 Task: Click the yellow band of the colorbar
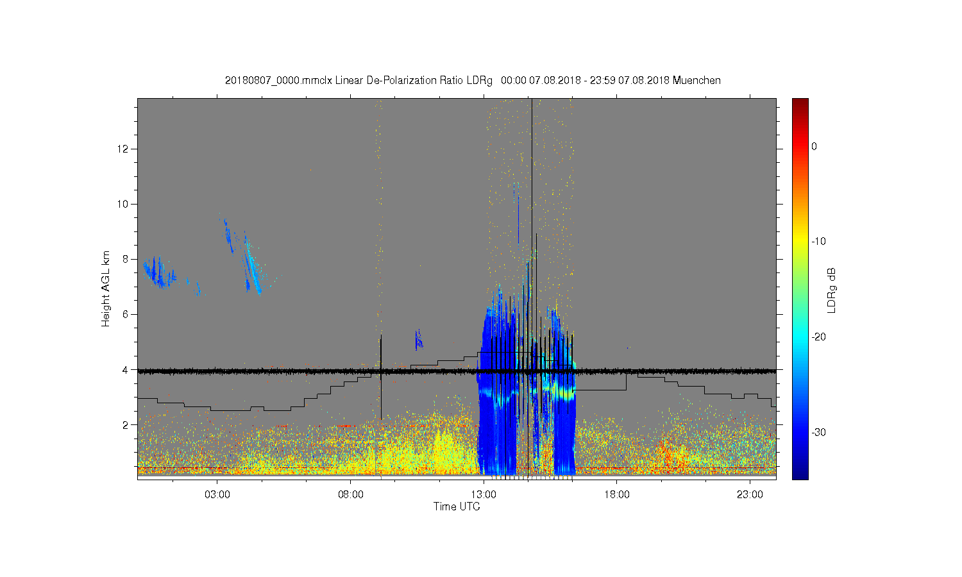point(800,242)
